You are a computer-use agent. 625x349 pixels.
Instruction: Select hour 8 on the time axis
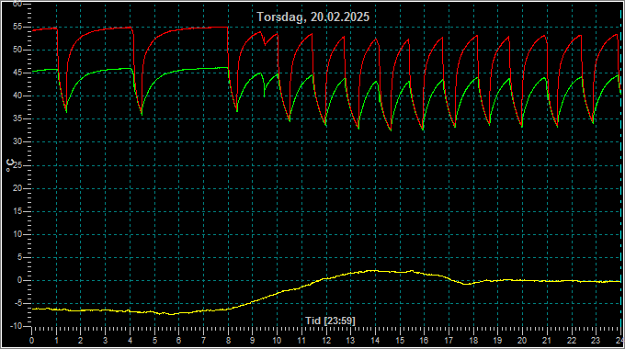point(228,341)
